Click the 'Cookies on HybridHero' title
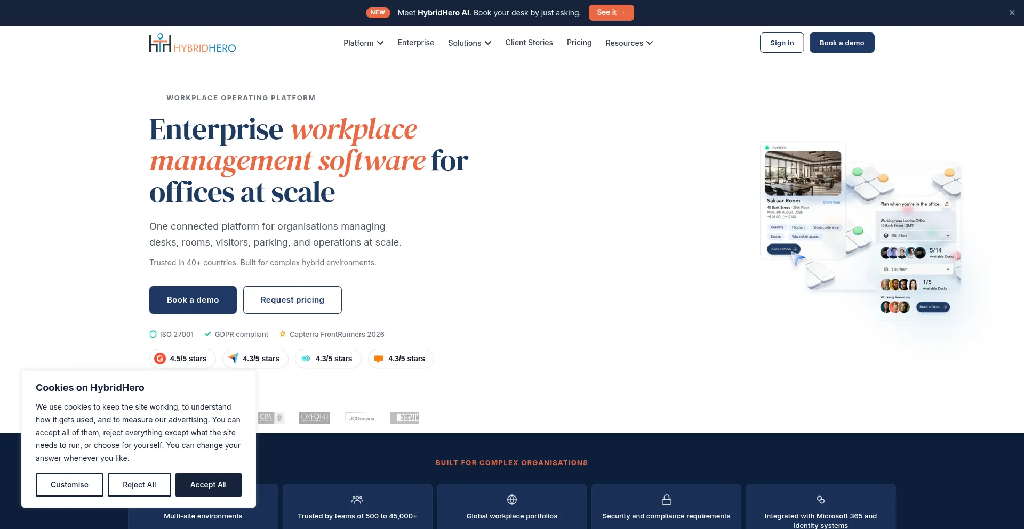 pyautogui.click(x=90, y=388)
